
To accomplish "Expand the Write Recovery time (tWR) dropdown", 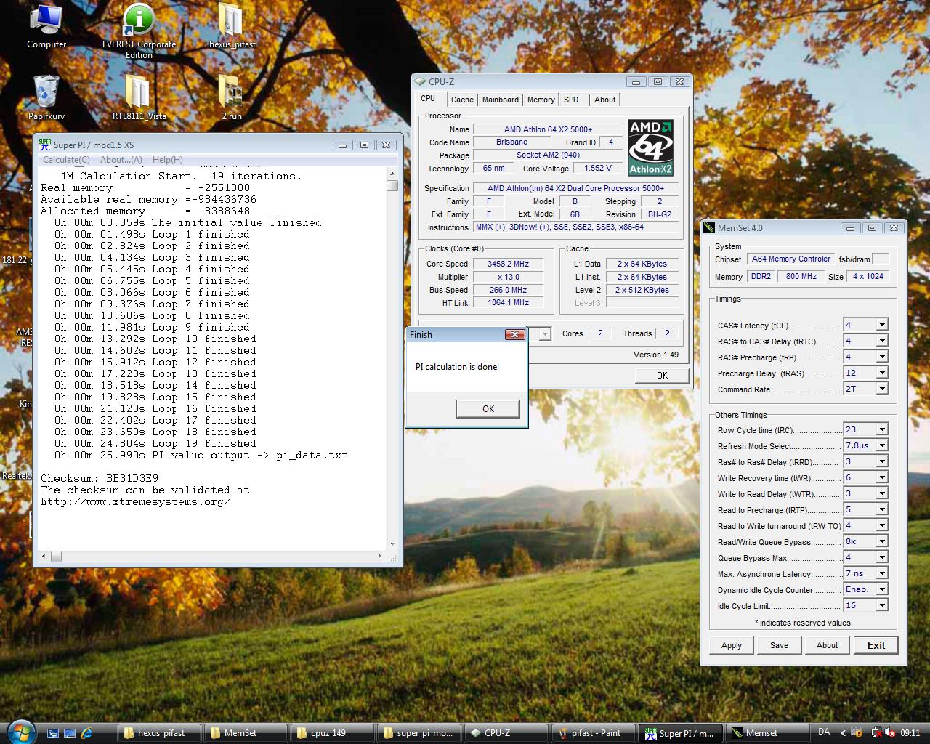I will (881, 477).
